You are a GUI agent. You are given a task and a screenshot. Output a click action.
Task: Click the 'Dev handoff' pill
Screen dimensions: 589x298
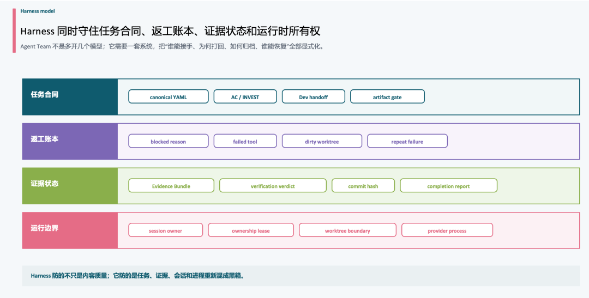[x=313, y=97]
